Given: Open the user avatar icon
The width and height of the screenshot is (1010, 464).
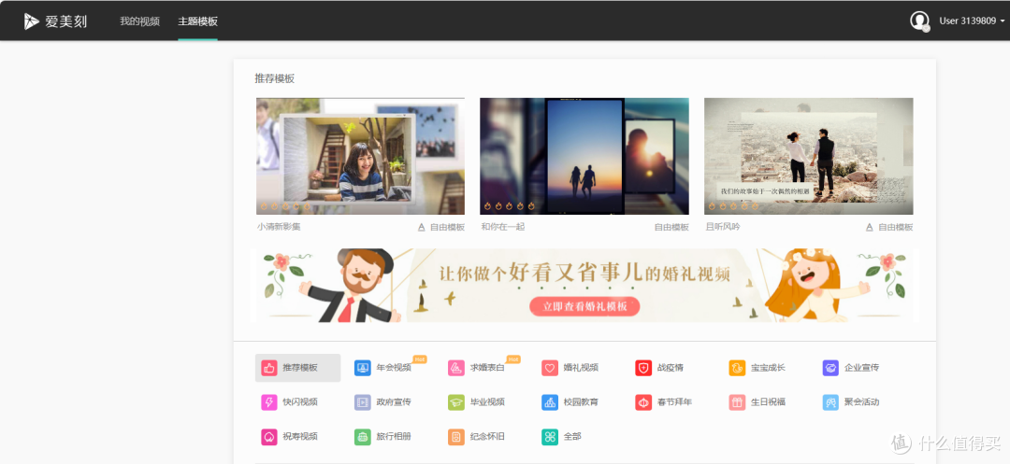Looking at the screenshot, I should click(919, 21).
